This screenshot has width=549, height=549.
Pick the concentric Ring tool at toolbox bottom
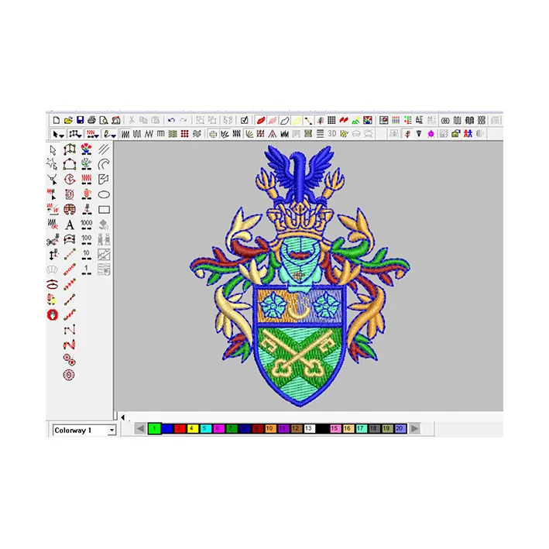coord(69,375)
